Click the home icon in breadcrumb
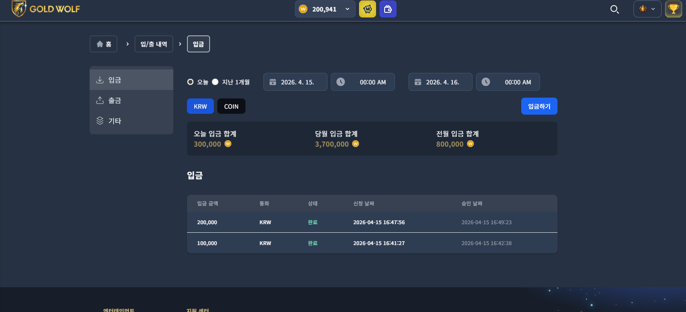Screen dimensions: 686x312 pos(100,44)
